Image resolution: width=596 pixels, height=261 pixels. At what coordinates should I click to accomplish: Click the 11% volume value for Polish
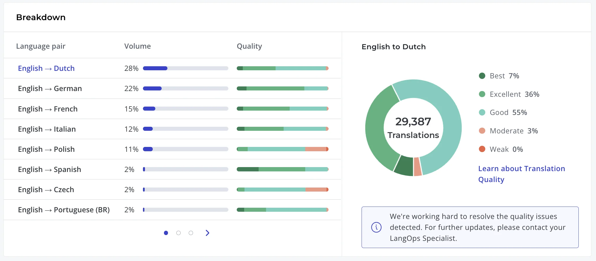(131, 149)
